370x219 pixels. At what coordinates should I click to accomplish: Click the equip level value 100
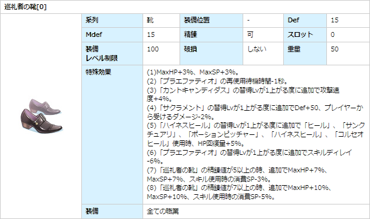(153, 49)
